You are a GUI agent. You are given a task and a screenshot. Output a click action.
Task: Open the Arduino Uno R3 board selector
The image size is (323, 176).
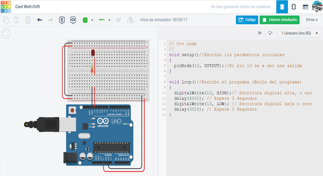click(300, 33)
